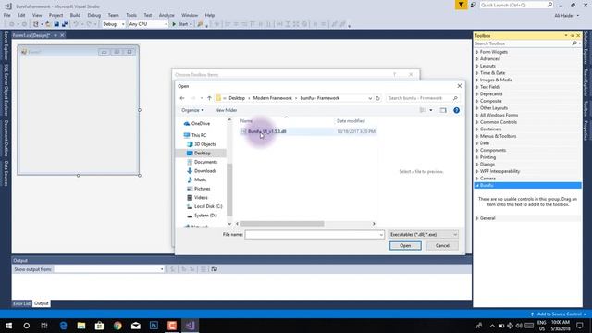Select Videos in the navigation pane
Screen dimensions: 592x333
point(201,197)
